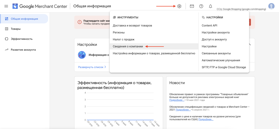The width and height of the screenshot is (279, 129).
Task: Click the Информация о setup illustration icon
Action: (82, 55)
